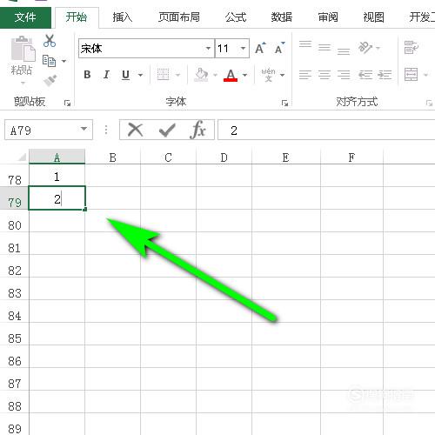The width and height of the screenshot is (435, 435).
Task: Expand underline style dropdown arrow
Action: tap(140, 75)
